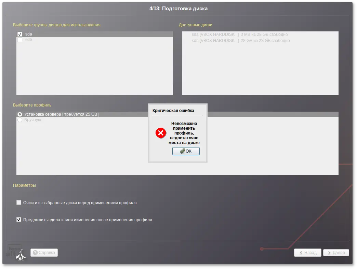Click the back arrow icon on Назад
Screen dimensions: 357x269
pyautogui.click(x=301, y=252)
